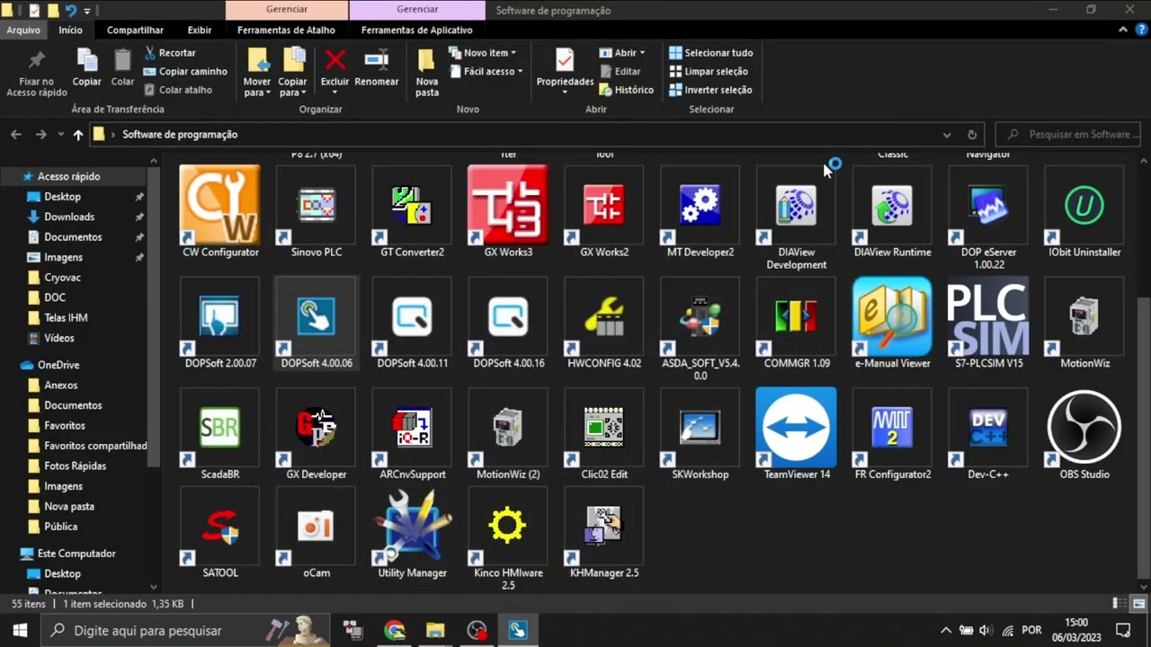
Task: Open the Downloads folder in sidebar
Action: click(x=69, y=217)
